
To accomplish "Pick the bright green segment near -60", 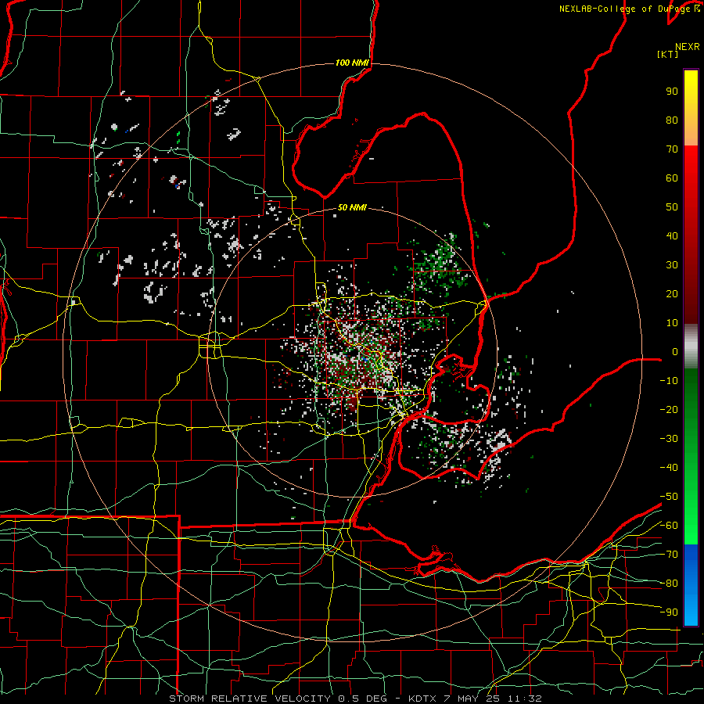I will point(691,526).
